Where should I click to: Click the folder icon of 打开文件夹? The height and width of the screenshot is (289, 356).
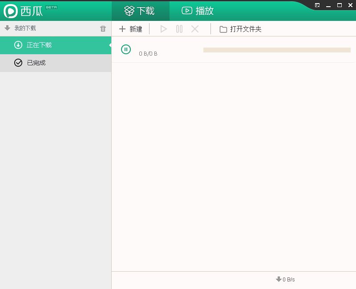click(x=222, y=29)
